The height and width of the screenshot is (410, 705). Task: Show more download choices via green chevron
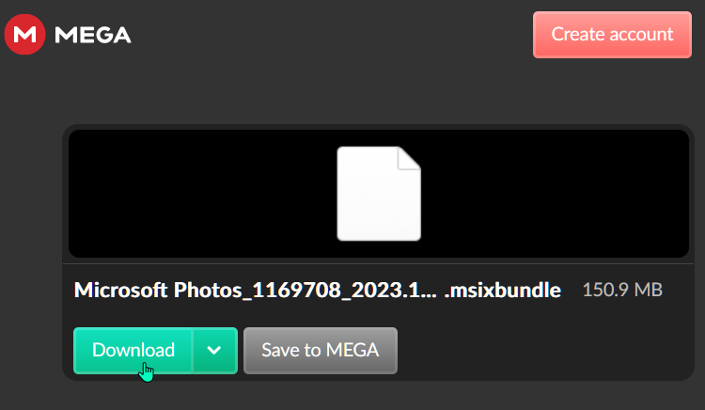tap(214, 351)
